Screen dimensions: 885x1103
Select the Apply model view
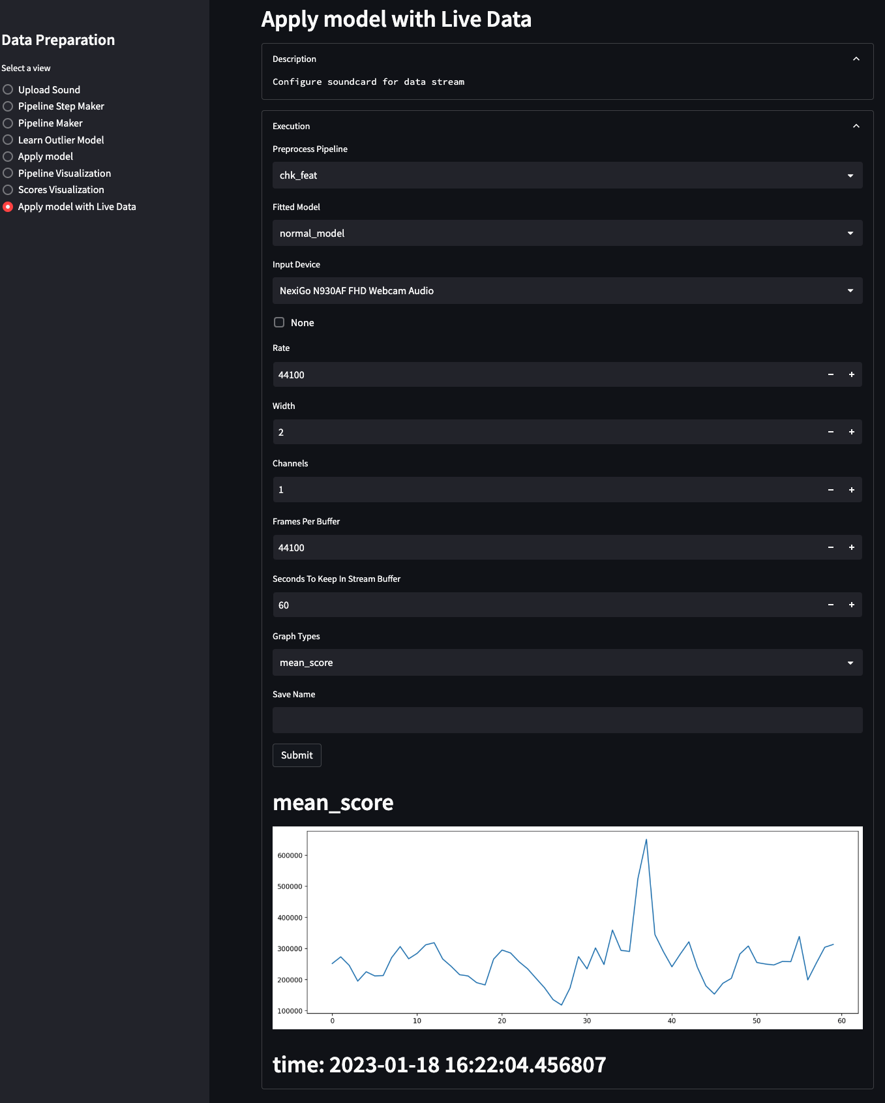click(38, 156)
